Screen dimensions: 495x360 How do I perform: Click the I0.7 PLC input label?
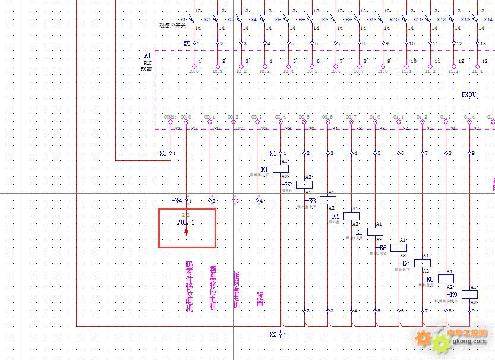pyautogui.click(x=360, y=72)
